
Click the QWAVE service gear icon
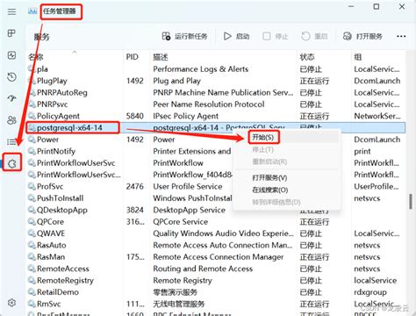(x=32, y=233)
